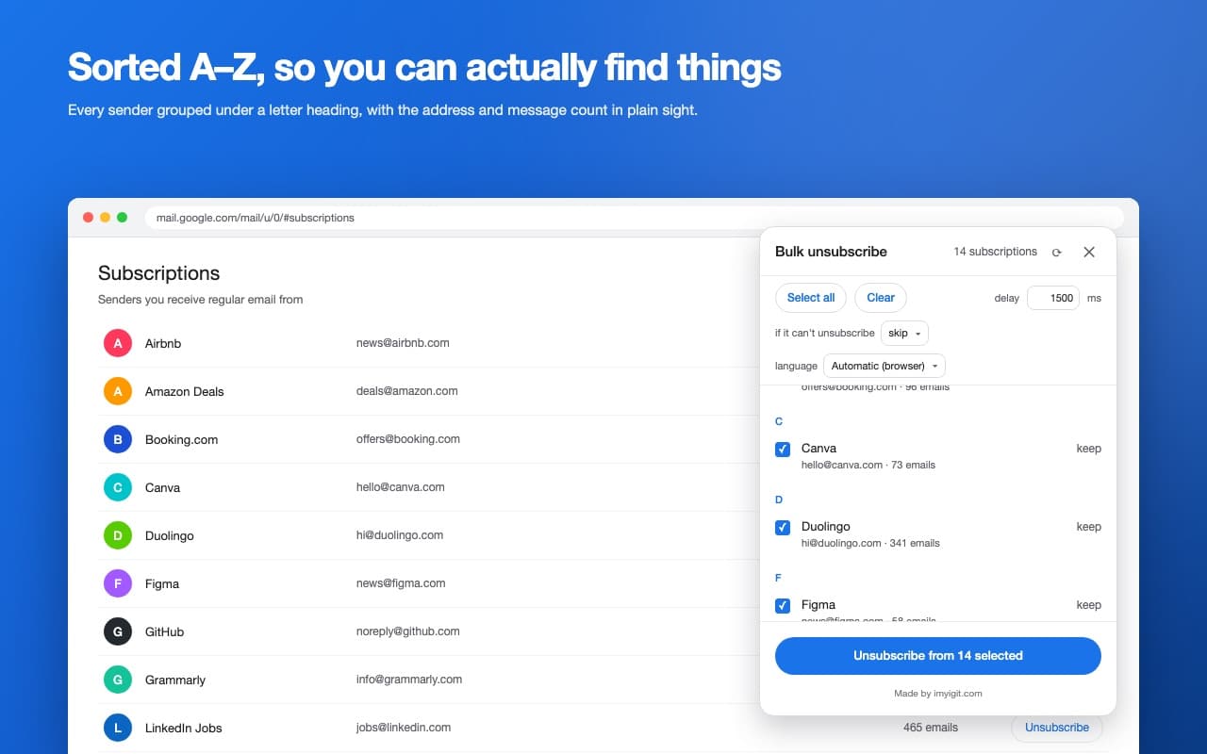Click the Airbnb sender name
This screenshot has width=1207, height=754.
163,344
